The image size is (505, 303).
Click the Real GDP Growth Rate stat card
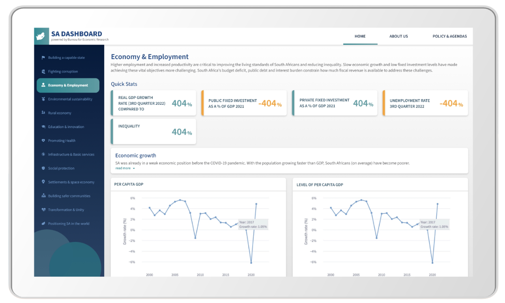click(153, 103)
